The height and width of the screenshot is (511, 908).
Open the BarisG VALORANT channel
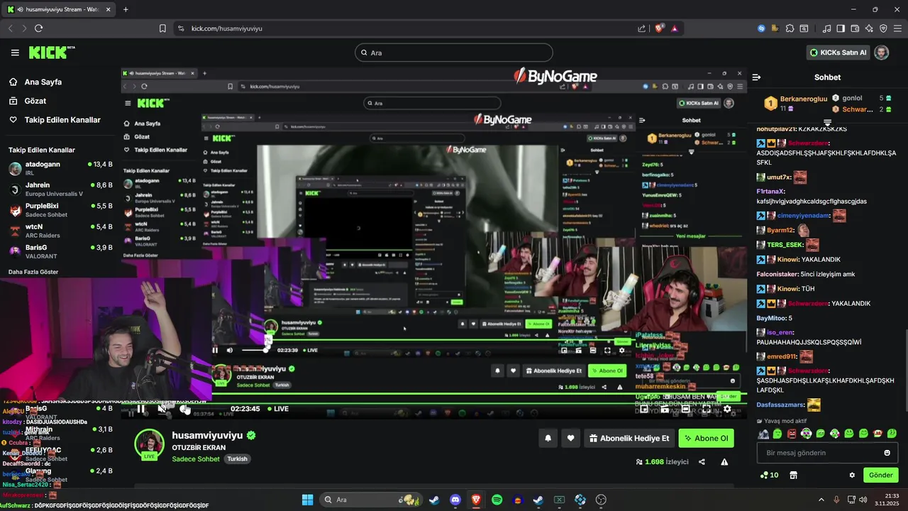pyautogui.click(x=60, y=251)
